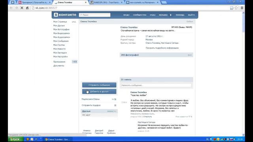Click Написать сообщение wall input
The width and height of the screenshot is (253, 142).
click(156, 85)
